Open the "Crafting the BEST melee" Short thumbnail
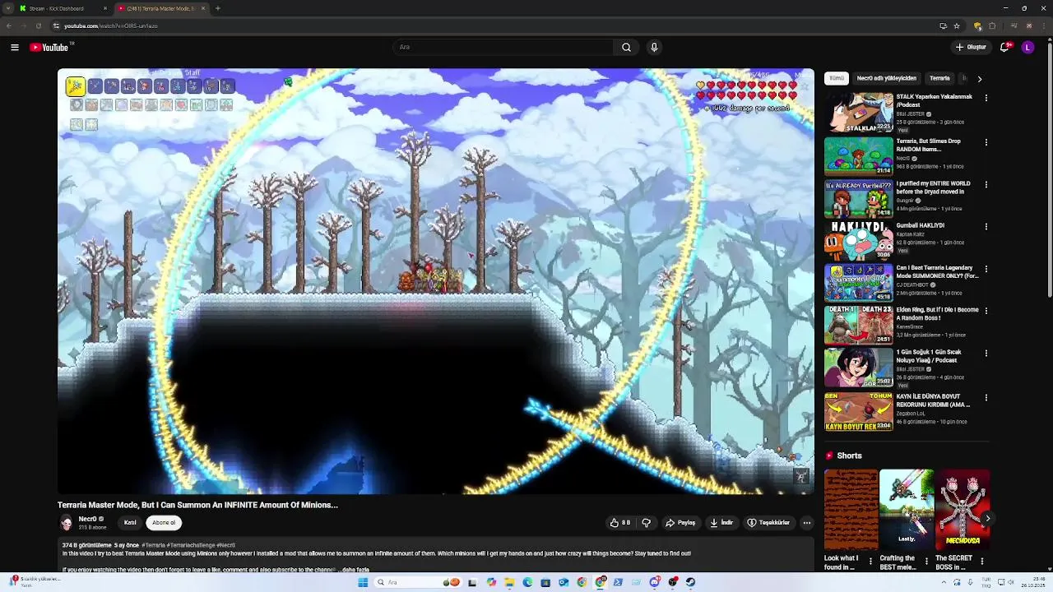 907,510
